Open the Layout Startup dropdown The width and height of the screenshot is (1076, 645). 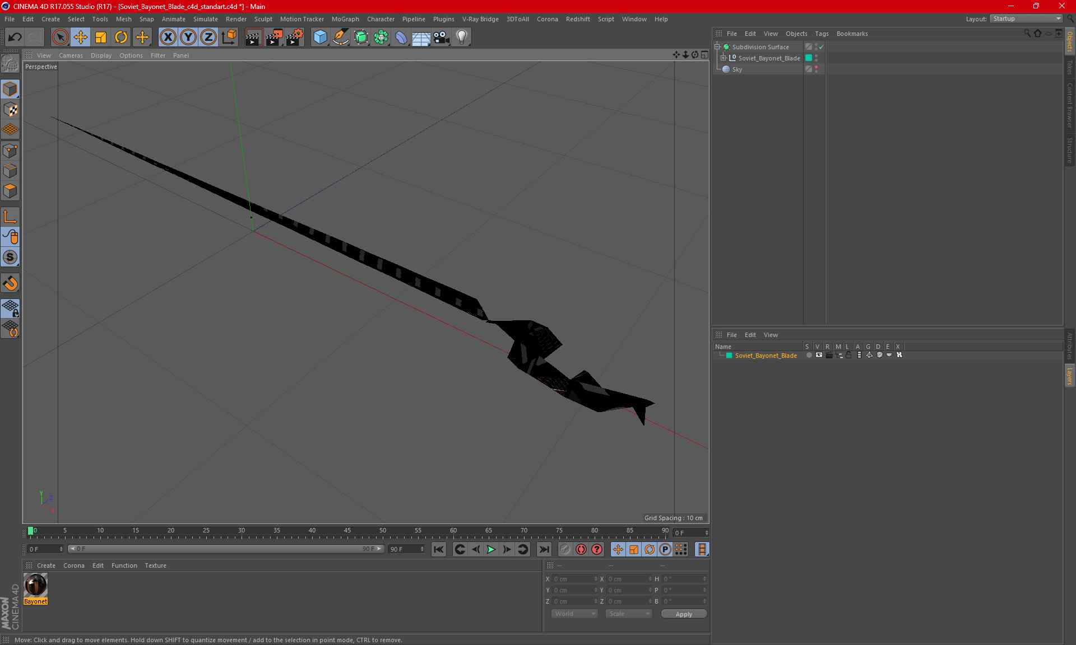(1026, 18)
